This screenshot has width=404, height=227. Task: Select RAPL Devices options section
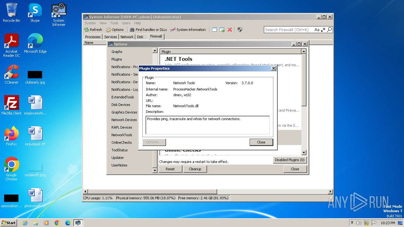coord(122,127)
